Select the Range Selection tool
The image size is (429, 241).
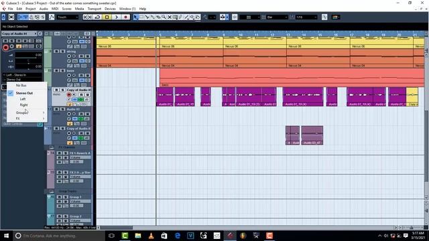point(141,17)
